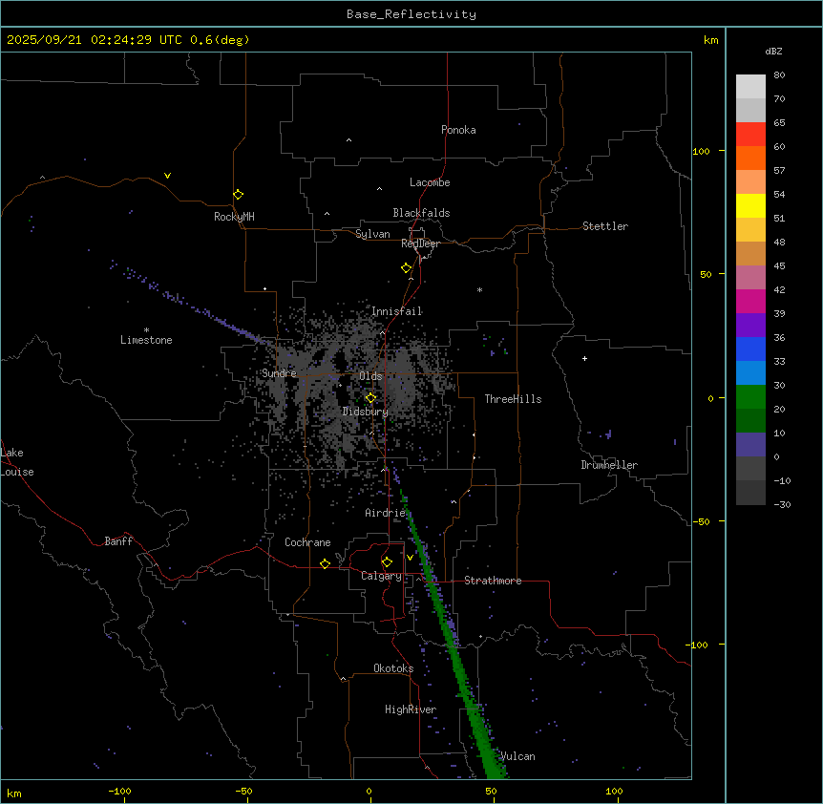This screenshot has width=823, height=804.
Task: Click the UTC timestamp text
Action: [128, 40]
